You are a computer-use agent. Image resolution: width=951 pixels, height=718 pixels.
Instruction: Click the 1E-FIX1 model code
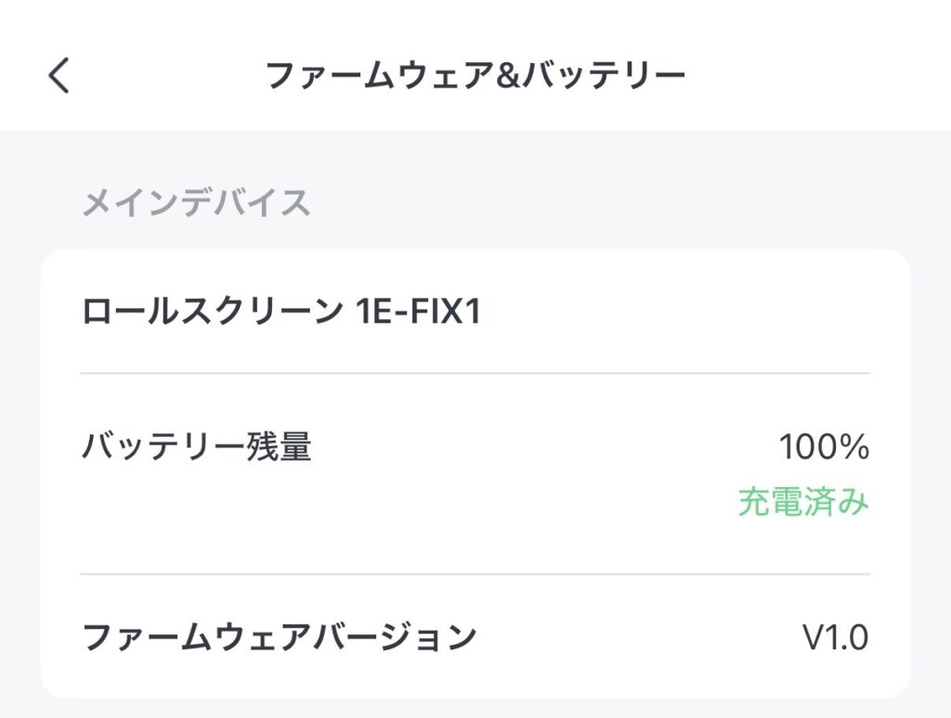(x=419, y=313)
